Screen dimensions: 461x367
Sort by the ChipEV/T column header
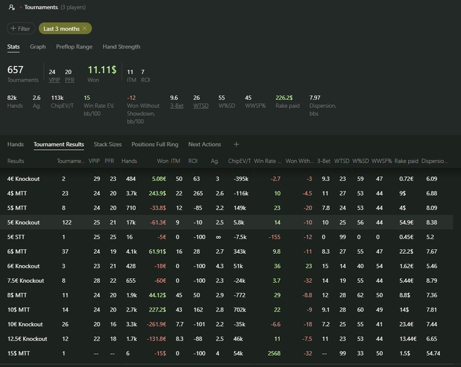[x=240, y=161]
